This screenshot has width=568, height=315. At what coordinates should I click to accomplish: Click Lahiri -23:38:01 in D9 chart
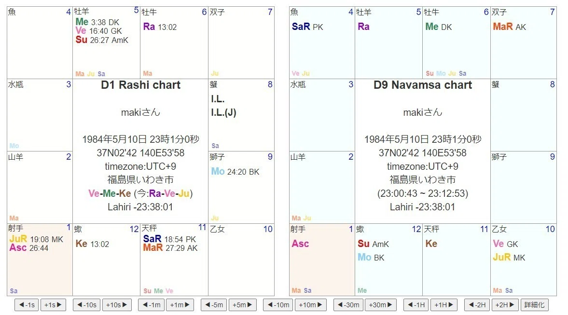422,207
